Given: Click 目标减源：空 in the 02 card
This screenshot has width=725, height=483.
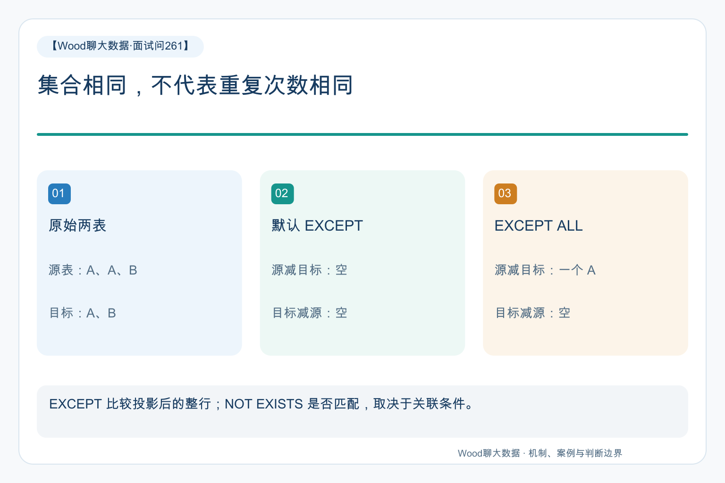Looking at the screenshot, I should pyautogui.click(x=310, y=313).
